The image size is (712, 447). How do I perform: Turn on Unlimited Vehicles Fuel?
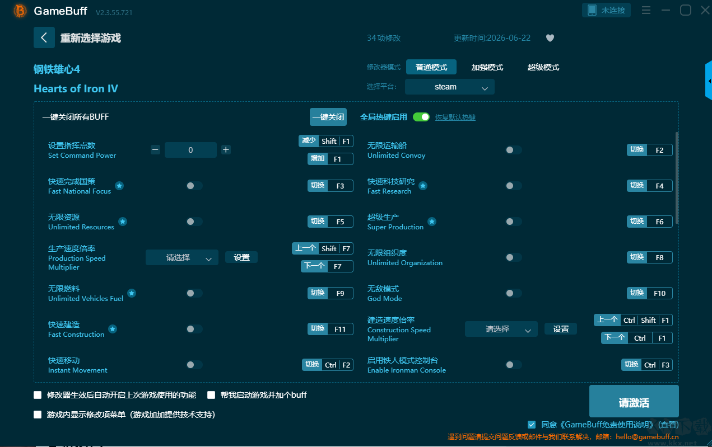(194, 293)
